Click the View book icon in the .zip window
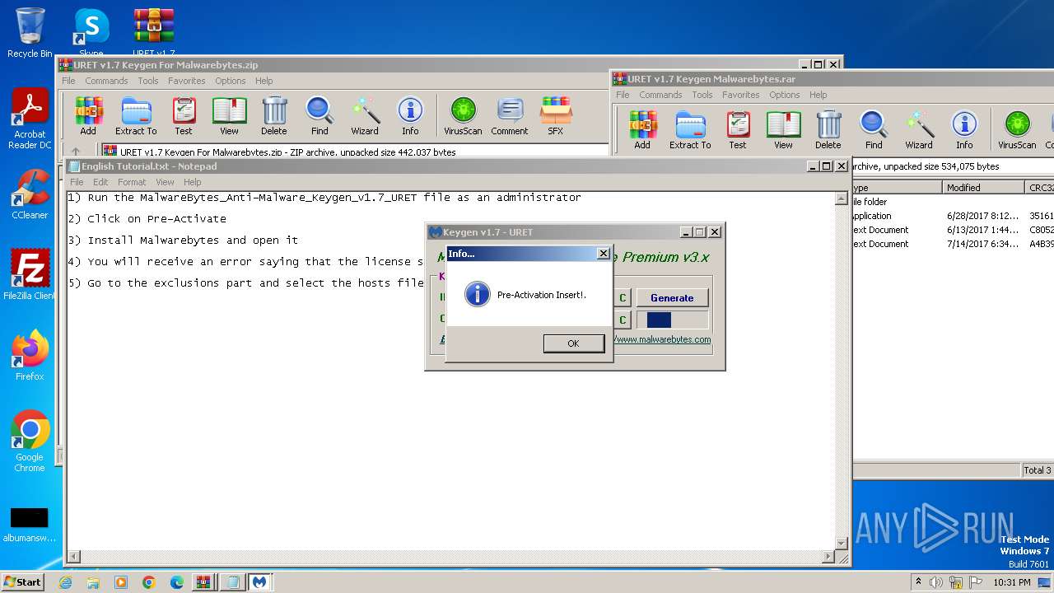Viewport: 1054px width, 593px height. click(x=229, y=116)
